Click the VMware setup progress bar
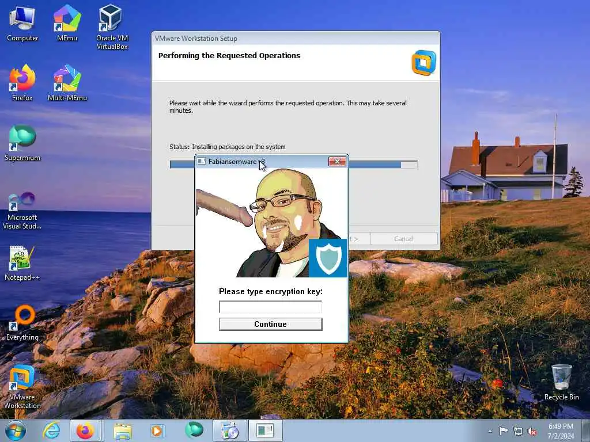The height and width of the screenshot is (442, 590). (x=293, y=164)
